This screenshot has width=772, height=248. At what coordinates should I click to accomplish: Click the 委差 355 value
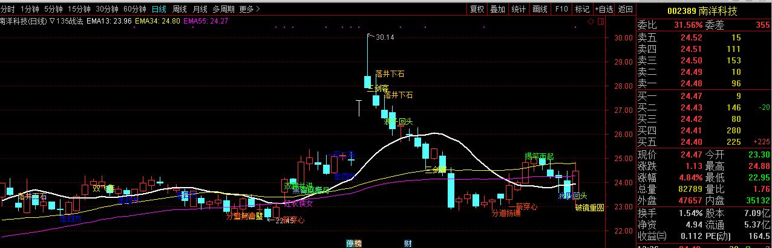(762, 25)
